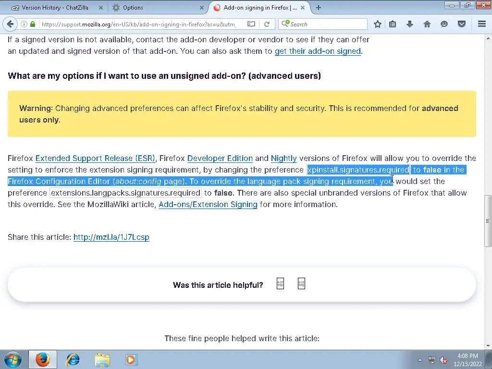Screen dimensions: 492x369
Task: Open a new tab with plus button
Action: pyautogui.click(x=319, y=8)
